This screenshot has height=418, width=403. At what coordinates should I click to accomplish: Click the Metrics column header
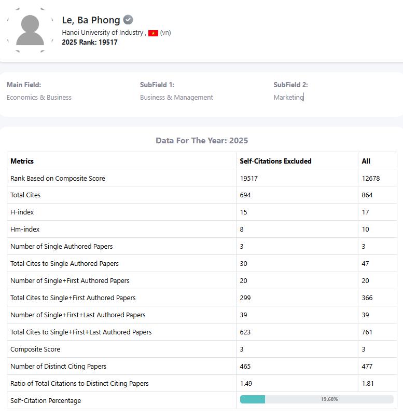click(x=22, y=161)
